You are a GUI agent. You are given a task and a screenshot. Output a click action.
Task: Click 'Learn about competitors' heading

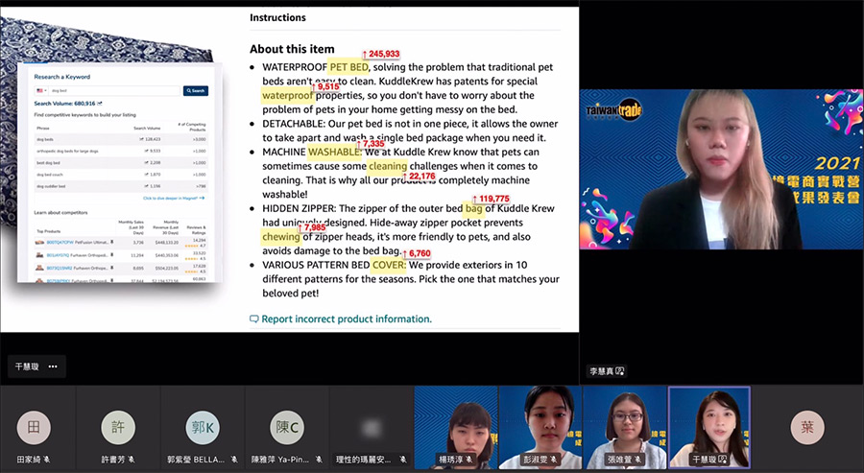coord(60,213)
